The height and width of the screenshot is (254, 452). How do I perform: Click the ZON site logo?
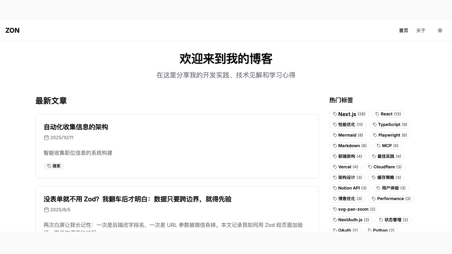point(12,30)
